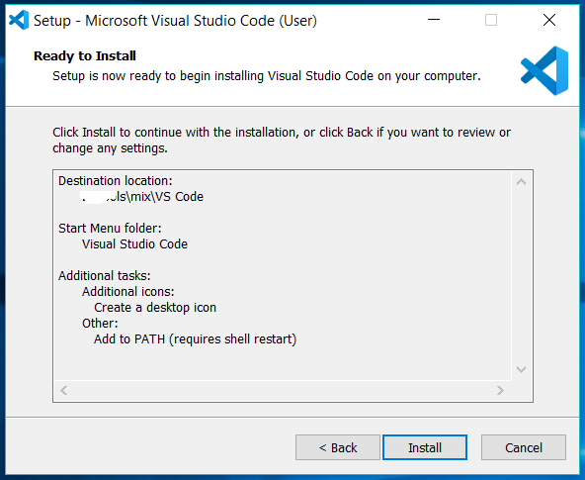
Task: Select the 'Additional tasks:' line
Action: [x=104, y=276]
